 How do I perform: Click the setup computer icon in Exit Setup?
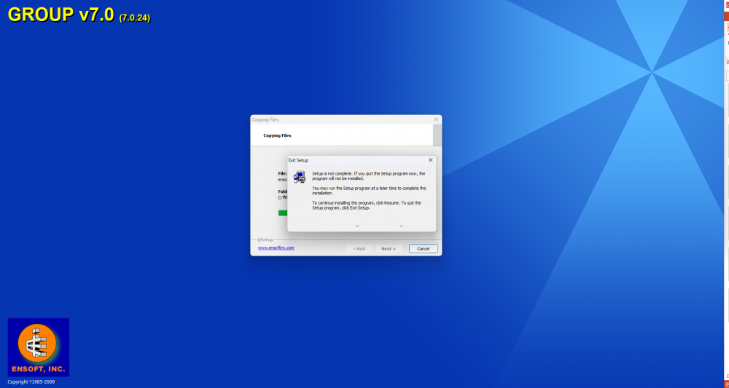pyautogui.click(x=300, y=177)
